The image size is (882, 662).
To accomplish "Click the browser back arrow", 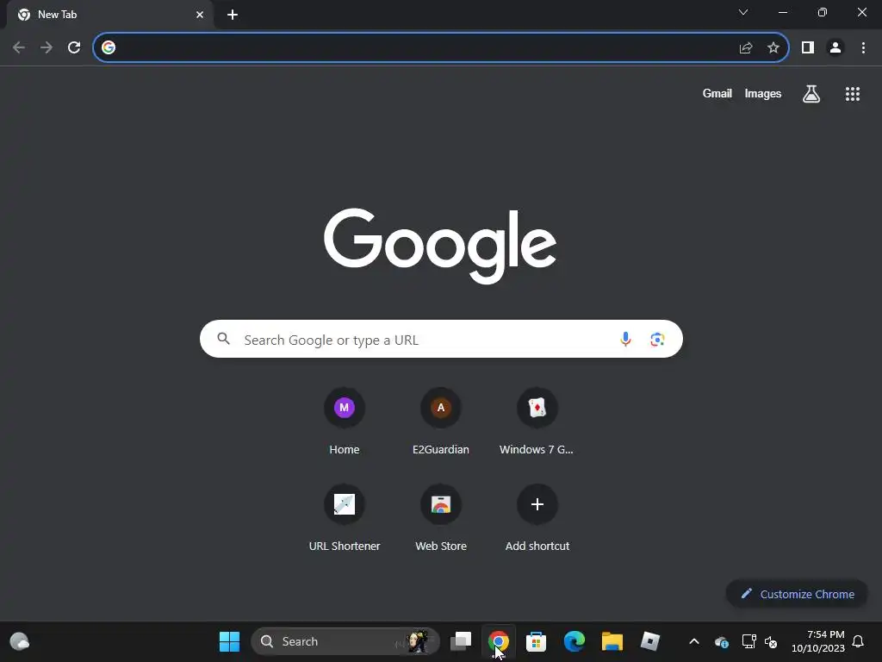I will click(x=19, y=48).
